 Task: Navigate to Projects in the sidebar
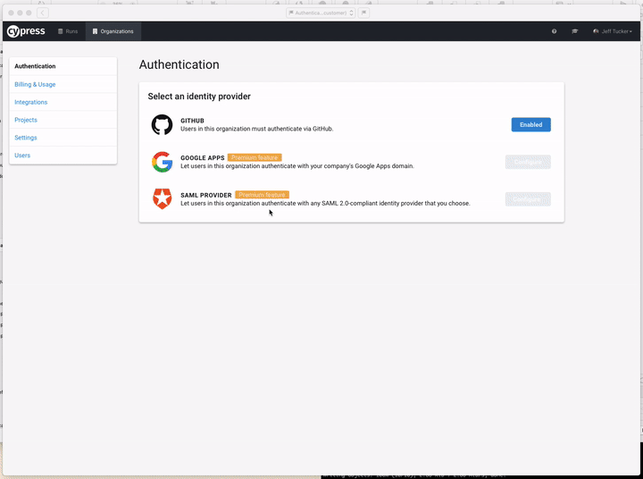26,120
